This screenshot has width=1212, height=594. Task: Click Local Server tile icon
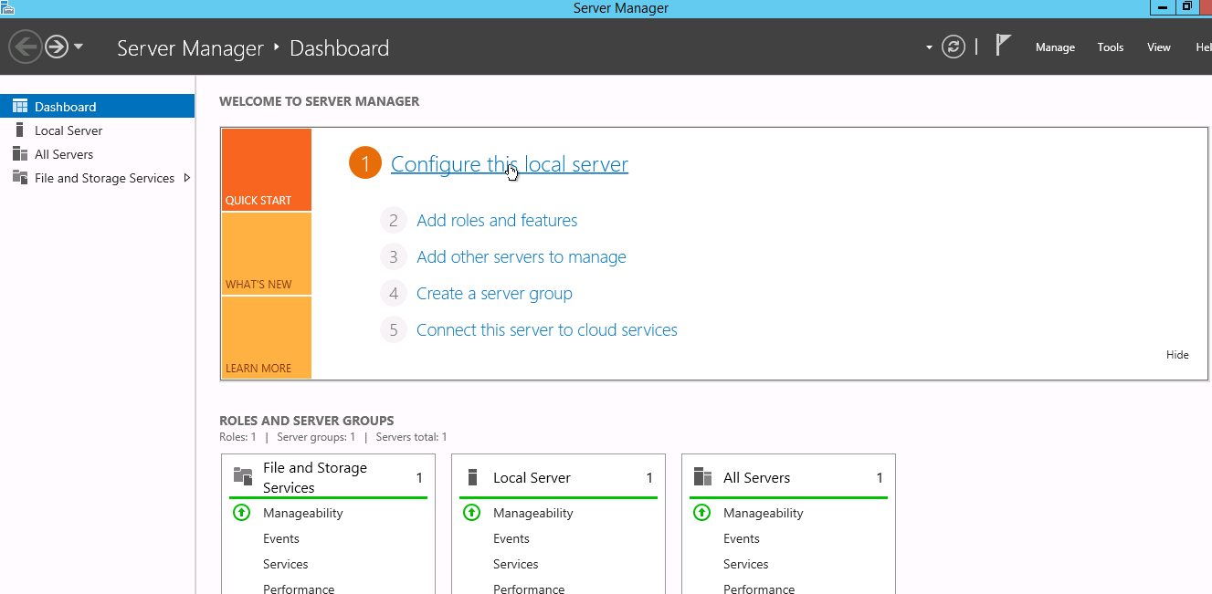(472, 477)
